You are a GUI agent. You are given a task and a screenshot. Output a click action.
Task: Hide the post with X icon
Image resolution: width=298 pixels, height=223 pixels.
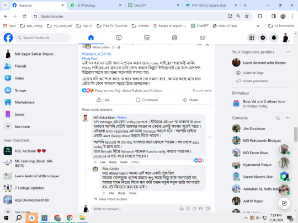tap(207, 45)
